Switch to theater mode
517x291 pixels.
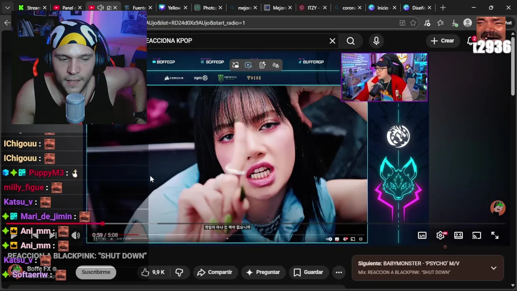click(x=458, y=235)
